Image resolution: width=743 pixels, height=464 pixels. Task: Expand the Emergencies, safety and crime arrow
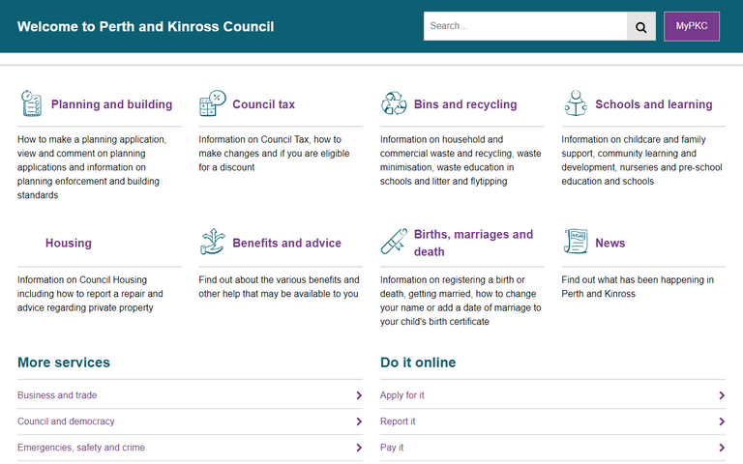point(358,448)
